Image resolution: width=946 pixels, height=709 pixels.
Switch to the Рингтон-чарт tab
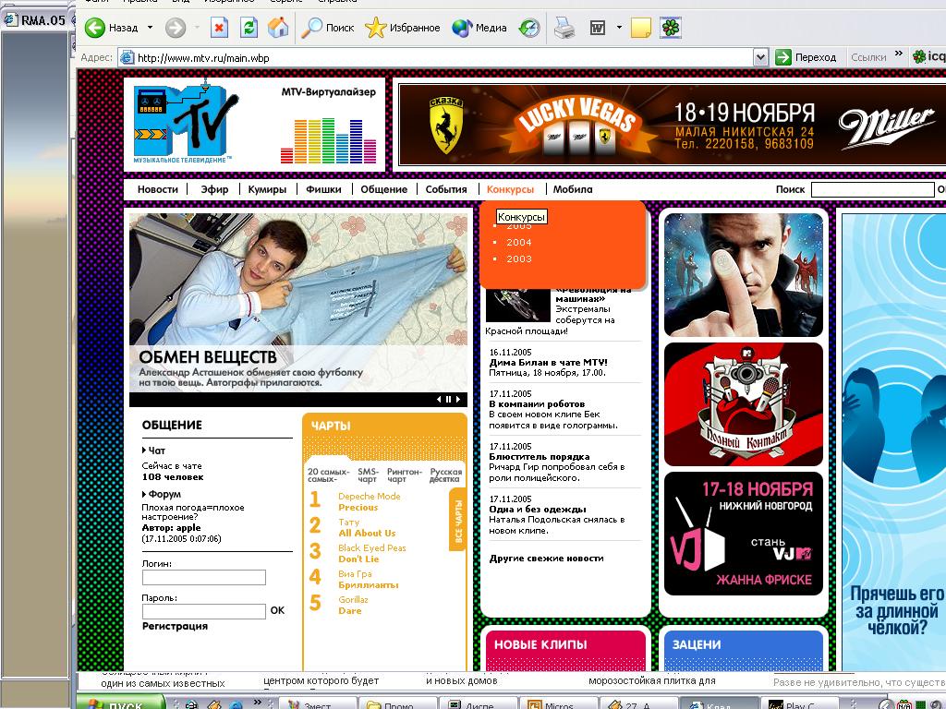point(405,475)
